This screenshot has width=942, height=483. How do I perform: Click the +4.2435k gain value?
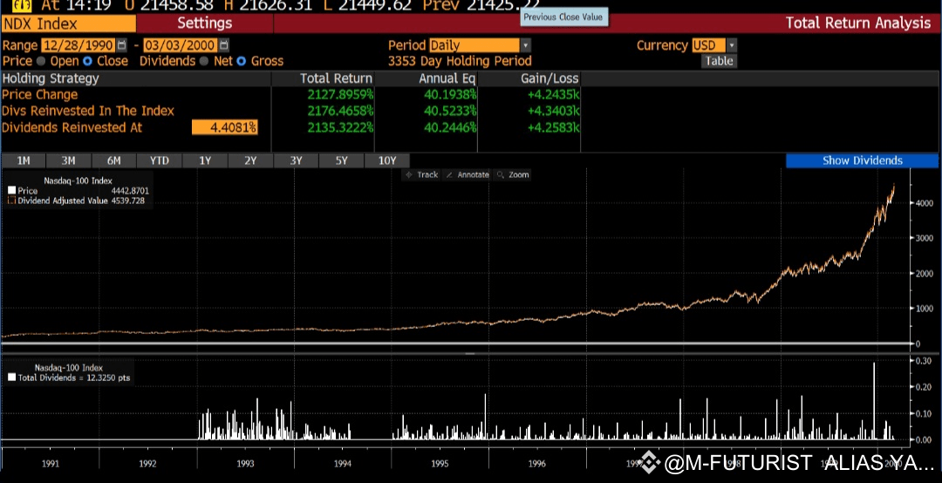click(x=553, y=95)
